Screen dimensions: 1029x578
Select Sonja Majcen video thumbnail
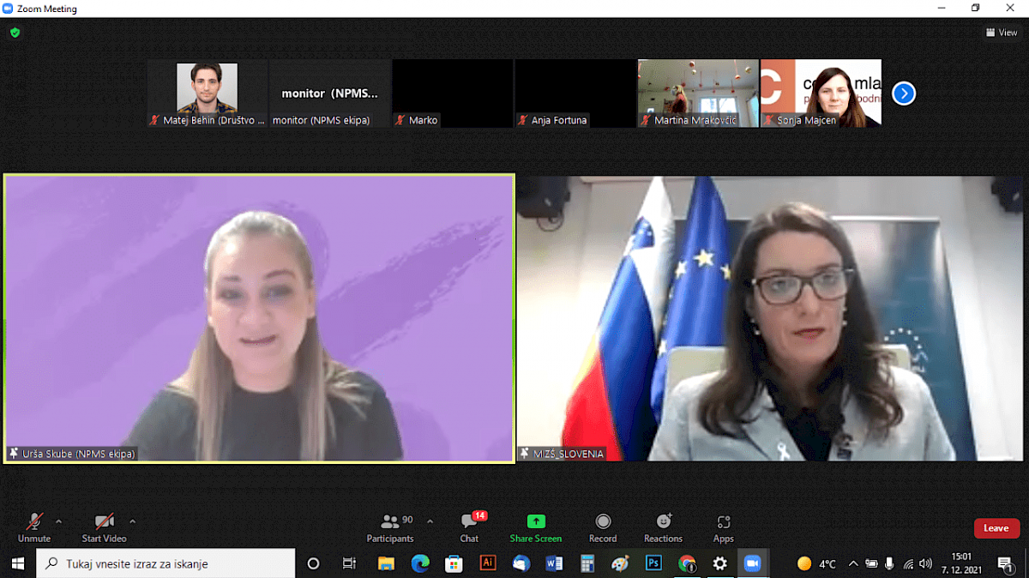pos(821,93)
